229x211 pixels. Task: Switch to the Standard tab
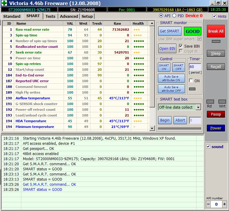click(x=12, y=16)
